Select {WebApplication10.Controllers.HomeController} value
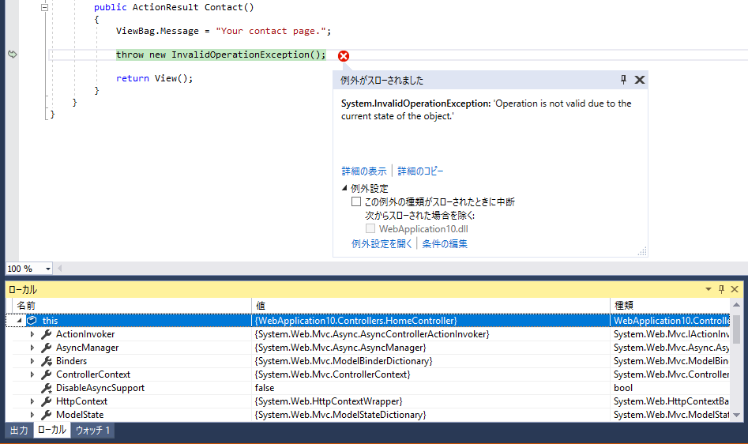748x444 pixels. click(356, 321)
